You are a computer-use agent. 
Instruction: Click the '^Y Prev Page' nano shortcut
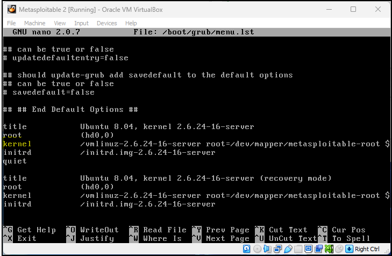221,230
